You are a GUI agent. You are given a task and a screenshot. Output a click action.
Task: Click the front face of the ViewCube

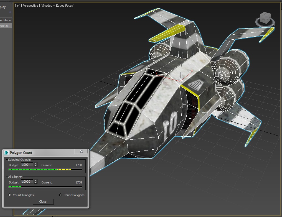point(263,20)
